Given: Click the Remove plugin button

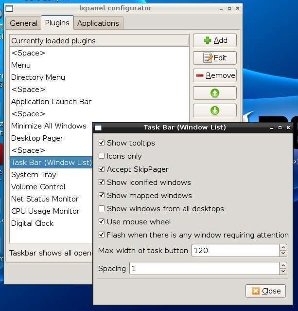Looking at the screenshot, I should 214,75.
